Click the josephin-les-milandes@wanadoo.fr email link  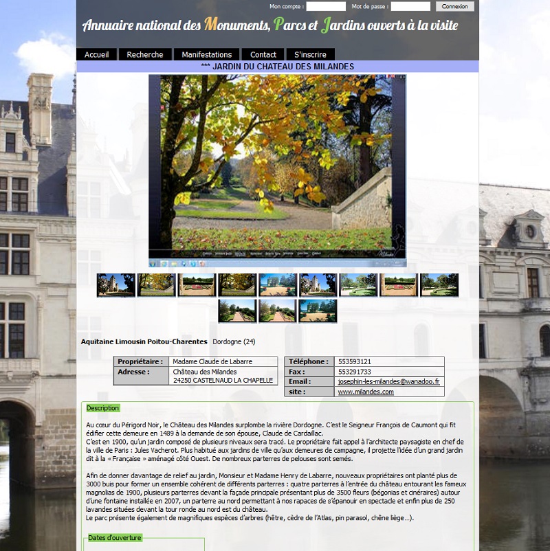point(388,381)
